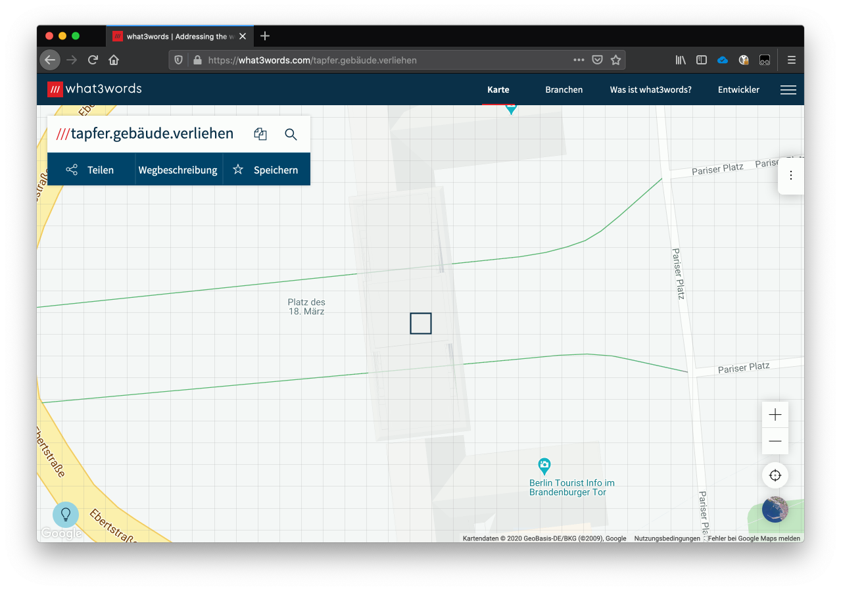Select the Karte nav tab
This screenshot has height=591, width=841.
click(498, 90)
